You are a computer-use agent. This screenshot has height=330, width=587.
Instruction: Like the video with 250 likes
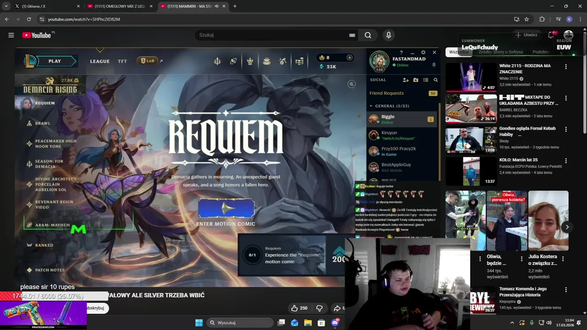(x=299, y=308)
